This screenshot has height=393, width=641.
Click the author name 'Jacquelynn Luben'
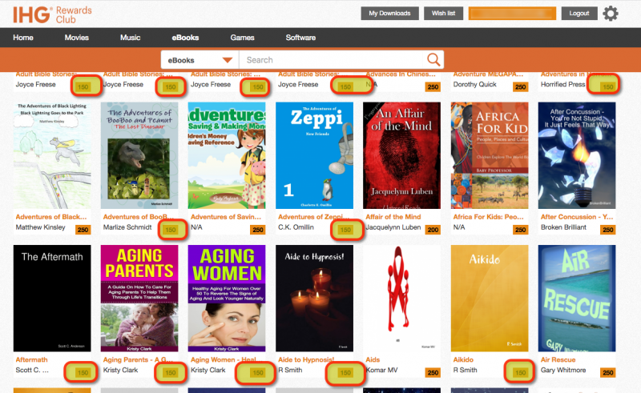393,227
